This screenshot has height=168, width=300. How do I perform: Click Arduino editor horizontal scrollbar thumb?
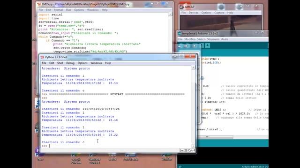(216, 137)
